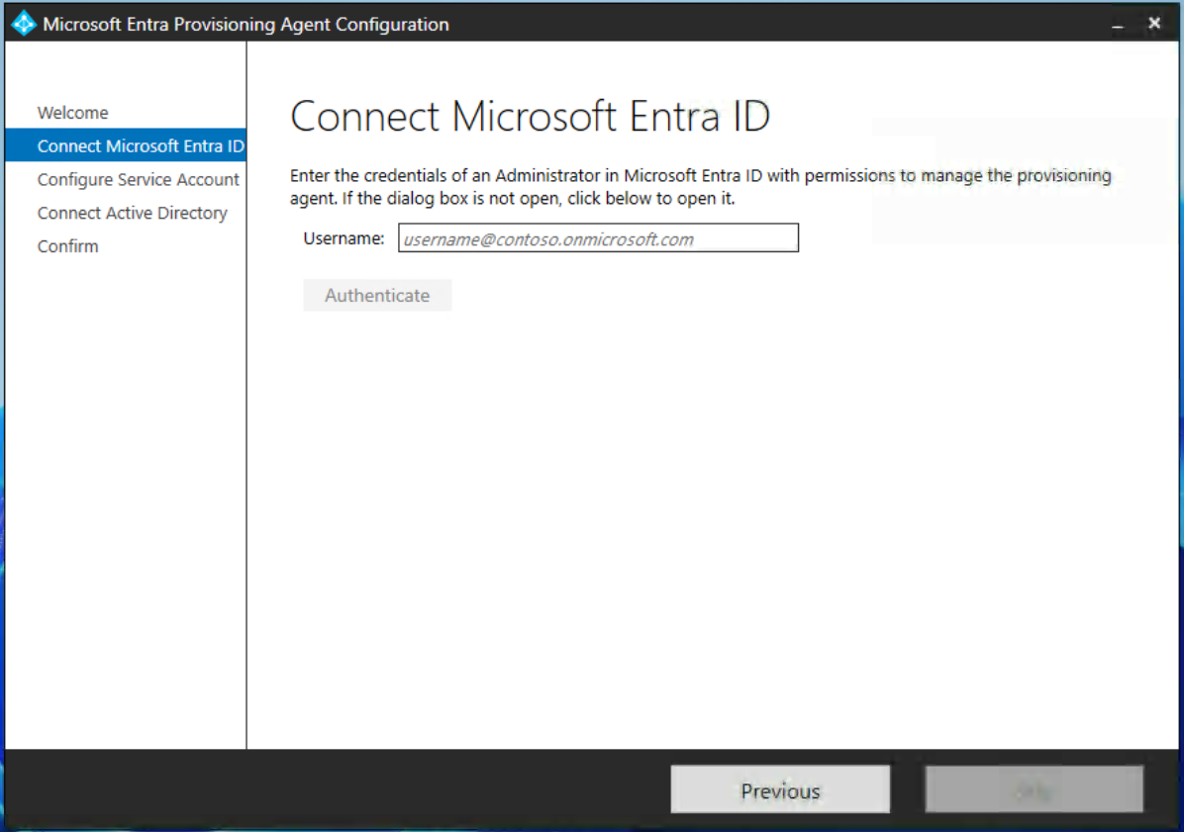The image size is (1184, 832).
Task: Select Connect Microsoft Entra ID in sidebar
Action: click(140, 146)
